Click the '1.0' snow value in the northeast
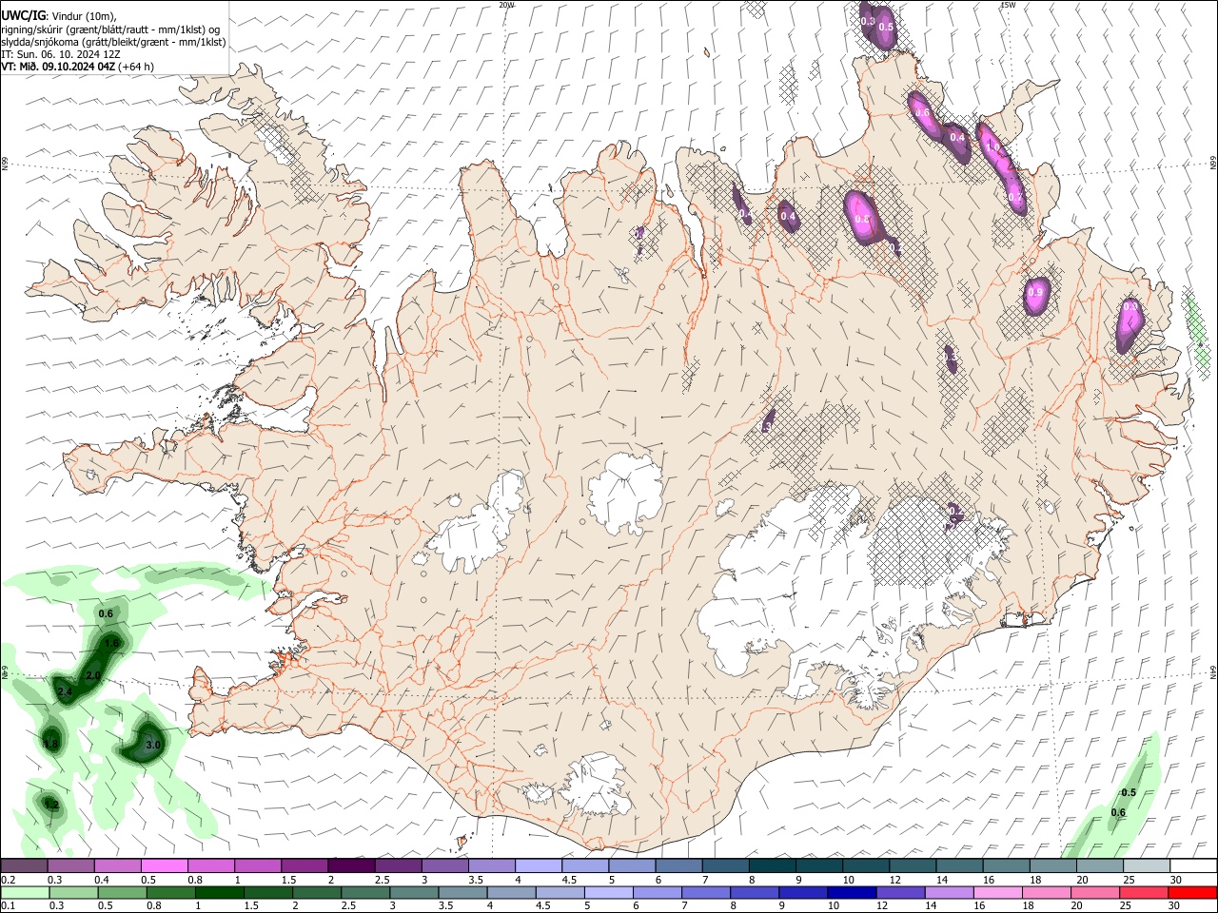The height and width of the screenshot is (913, 1218). coord(992,147)
